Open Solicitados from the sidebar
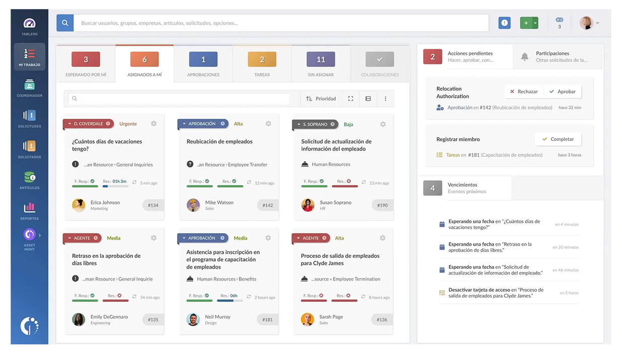622x360 pixels. [29, 149]
